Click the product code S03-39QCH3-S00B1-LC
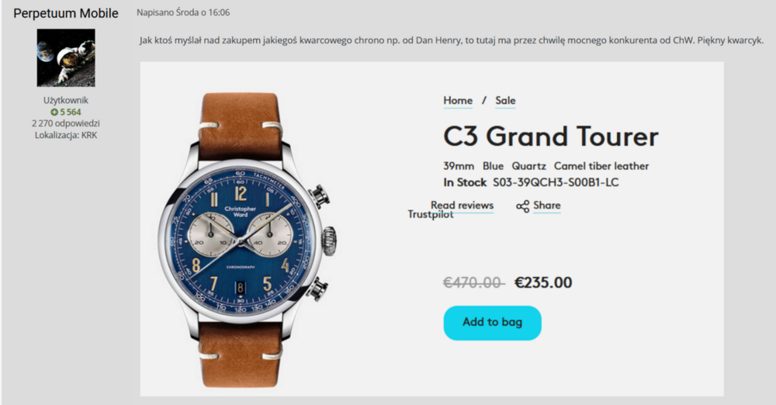776x405 pixels. tap(556, 182)
